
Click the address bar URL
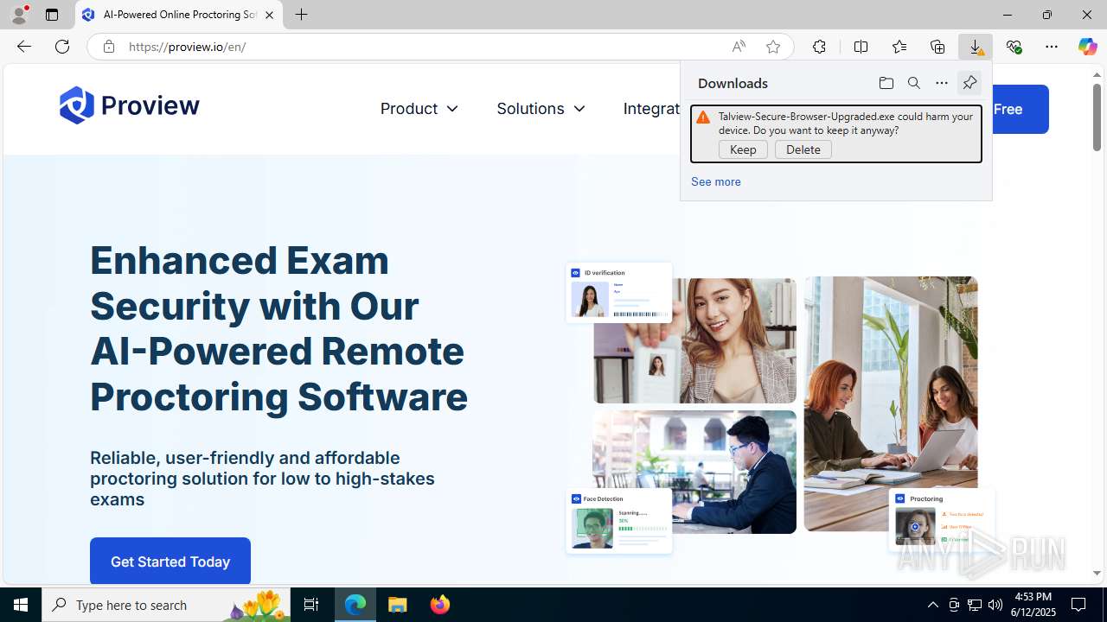coord(188,47)
